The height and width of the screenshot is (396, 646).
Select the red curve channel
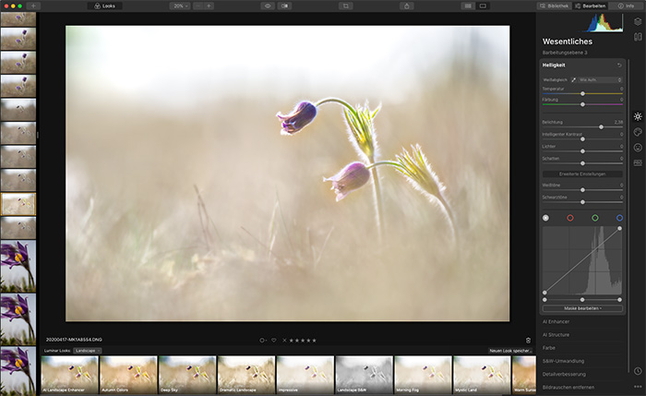click(x=570, y=218)
